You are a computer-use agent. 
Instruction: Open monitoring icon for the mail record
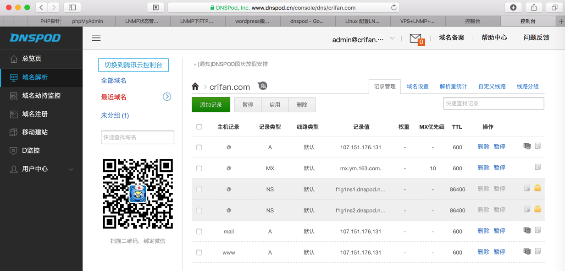pyautogui.click(x=527, y=231)
